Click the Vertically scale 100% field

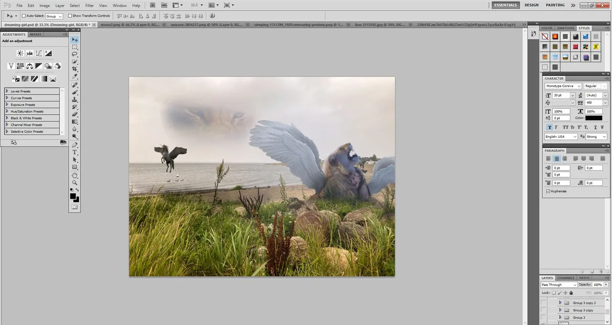[561, 112]
